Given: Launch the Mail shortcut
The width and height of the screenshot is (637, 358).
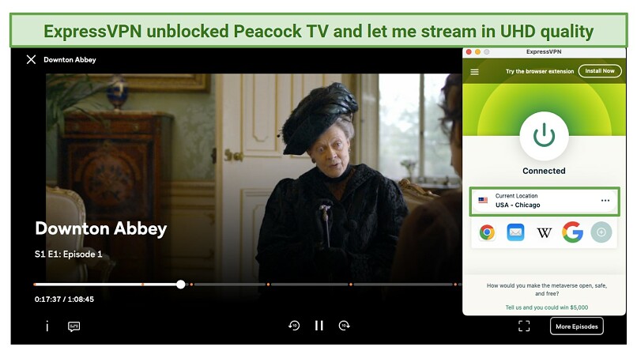Looking at the screenshot, I should pos(515,232).
